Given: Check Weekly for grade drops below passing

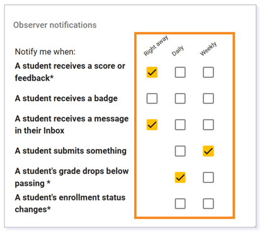Looking at the screenshot, I should pyautogui.click(x=208, y=177).
